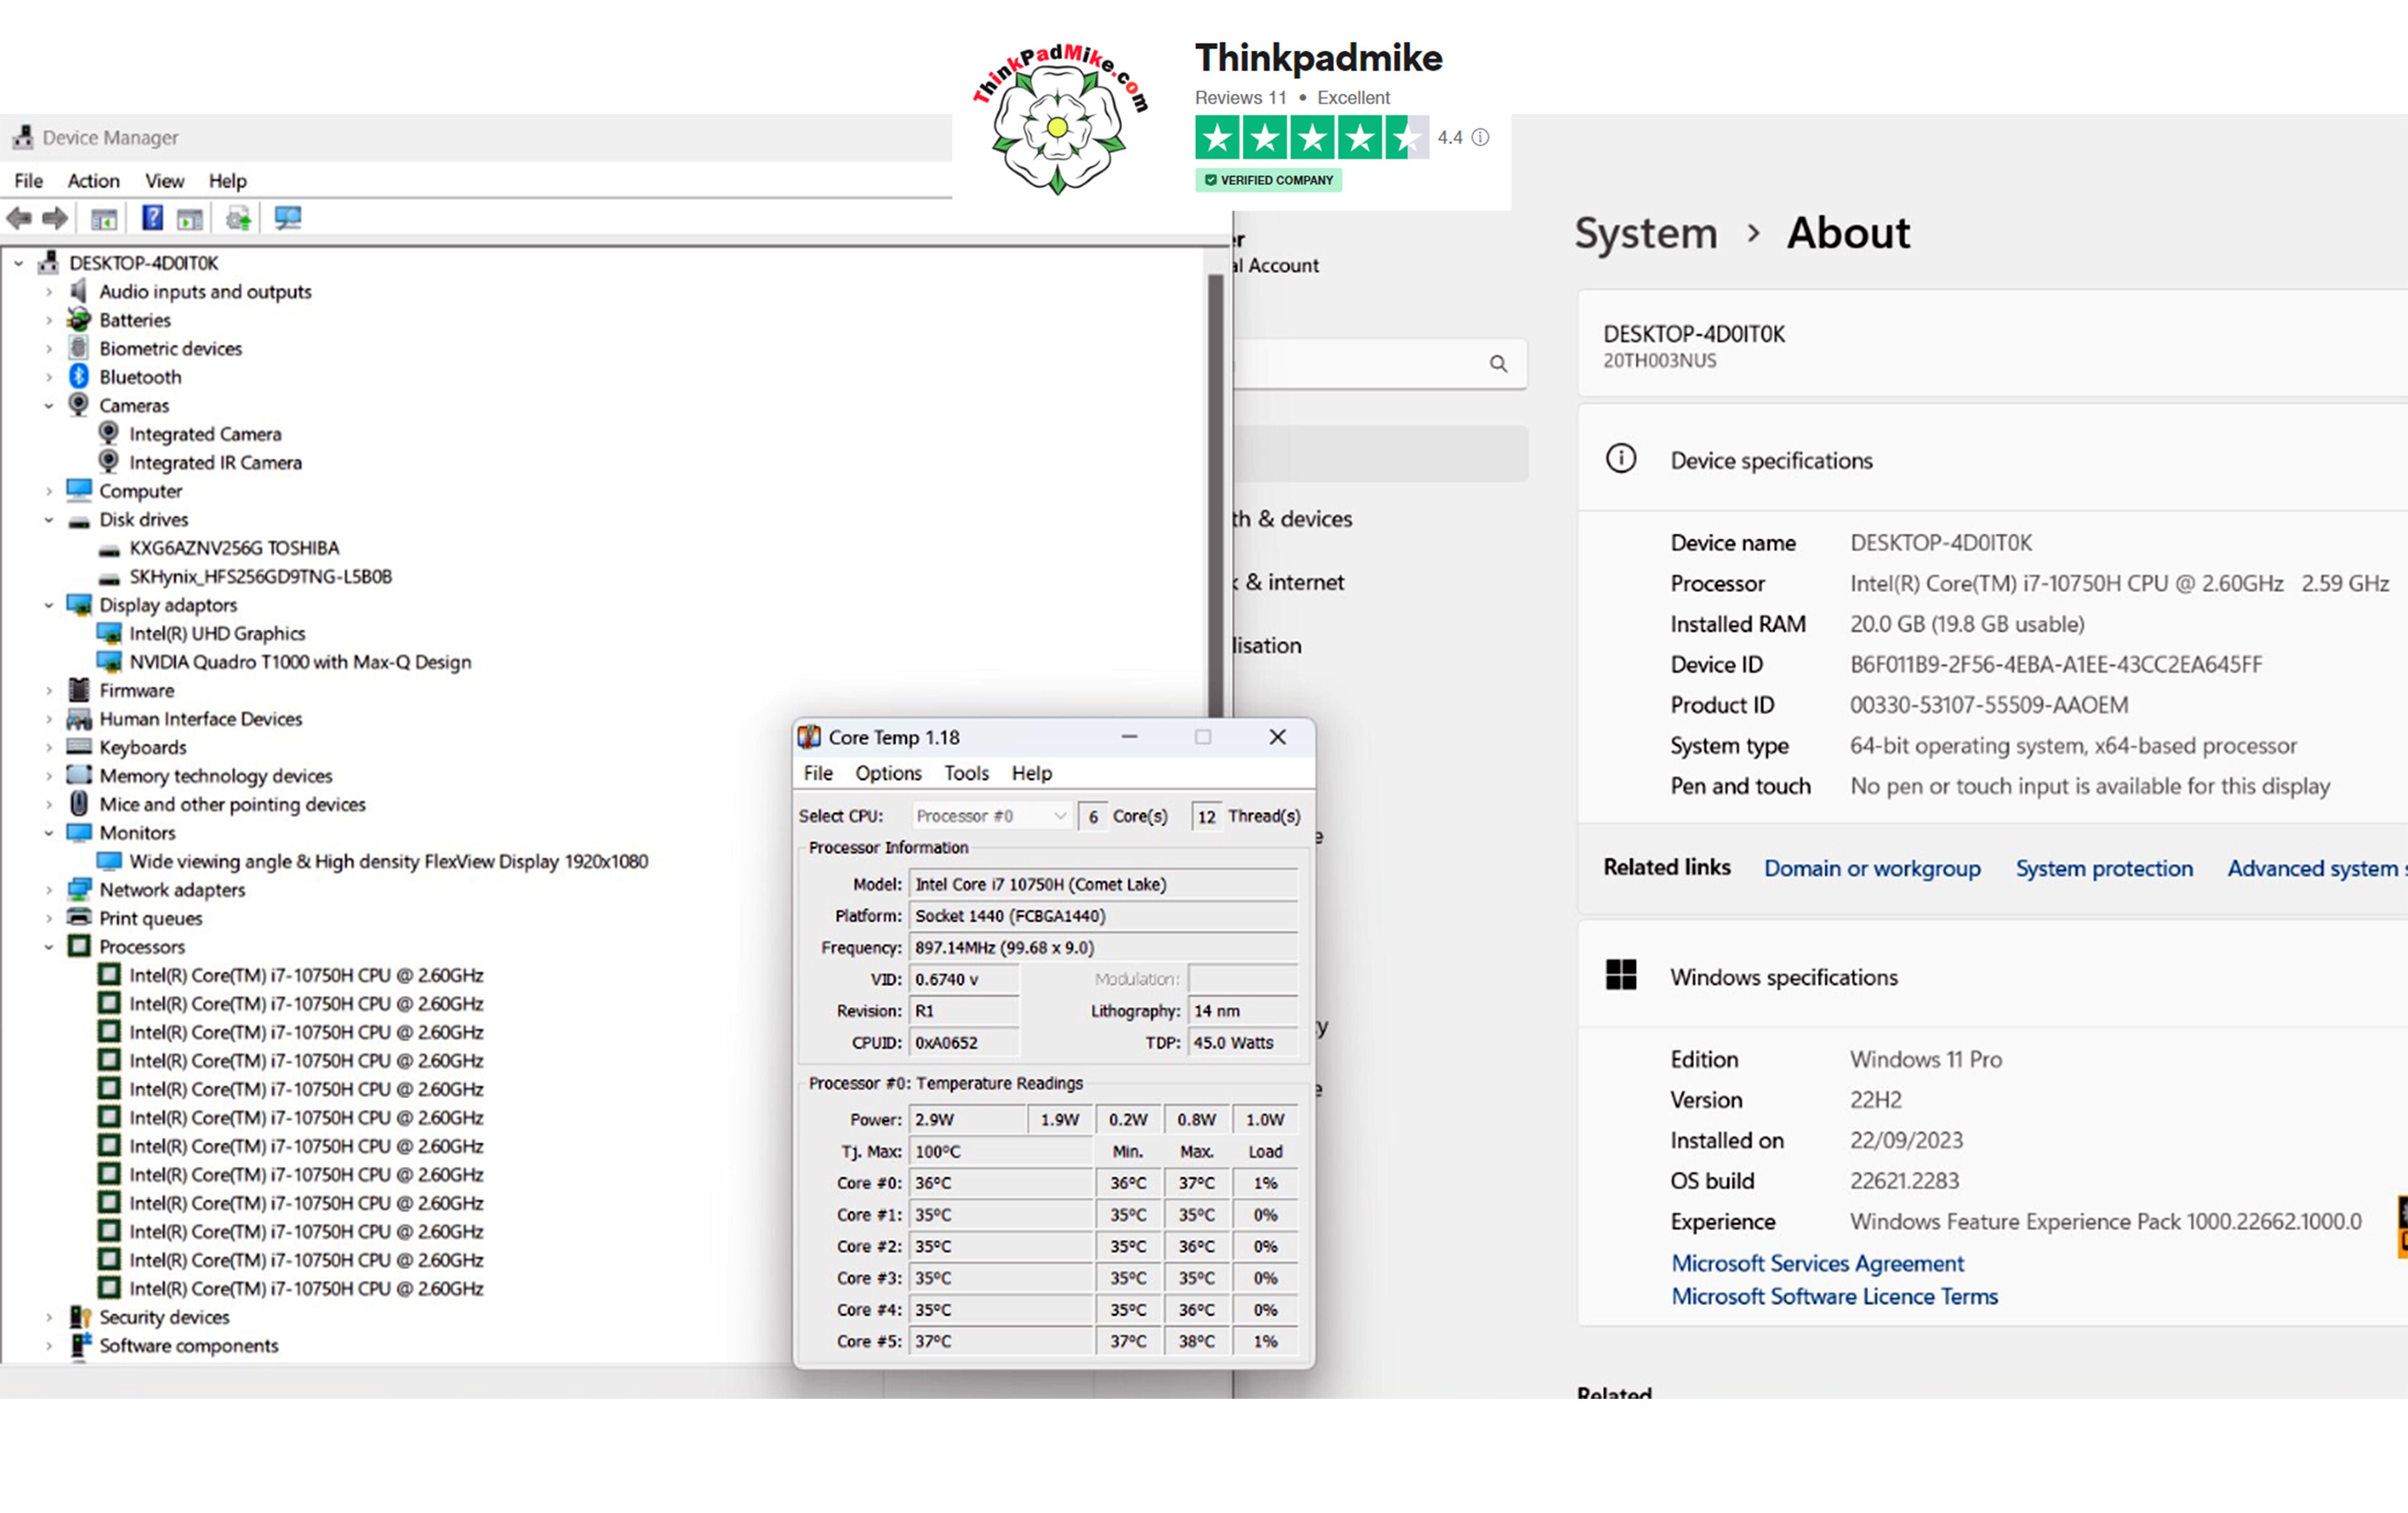
Task: Select Mice and other pointing devices
Action: point(232,805)
